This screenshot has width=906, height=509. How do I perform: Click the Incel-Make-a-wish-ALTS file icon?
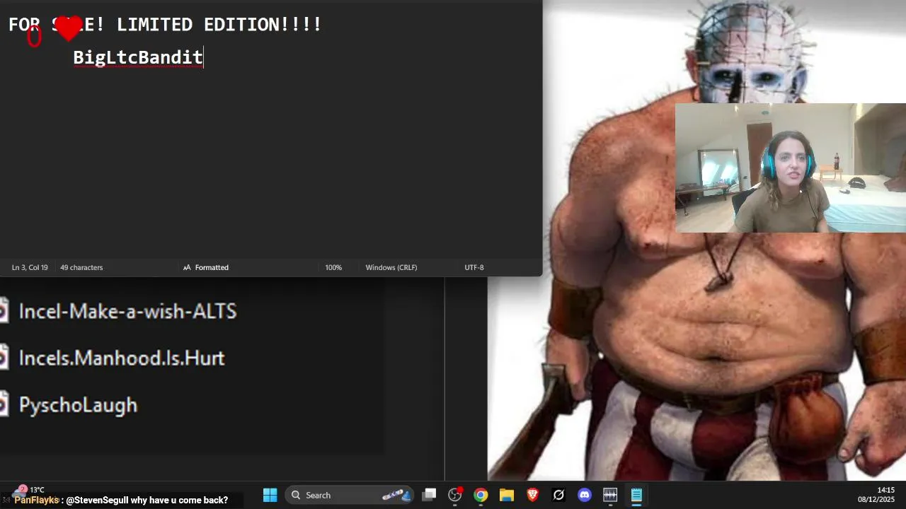coord(4,311)
